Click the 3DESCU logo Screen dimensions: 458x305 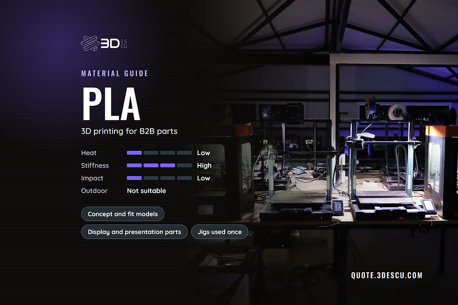[104, 43]
